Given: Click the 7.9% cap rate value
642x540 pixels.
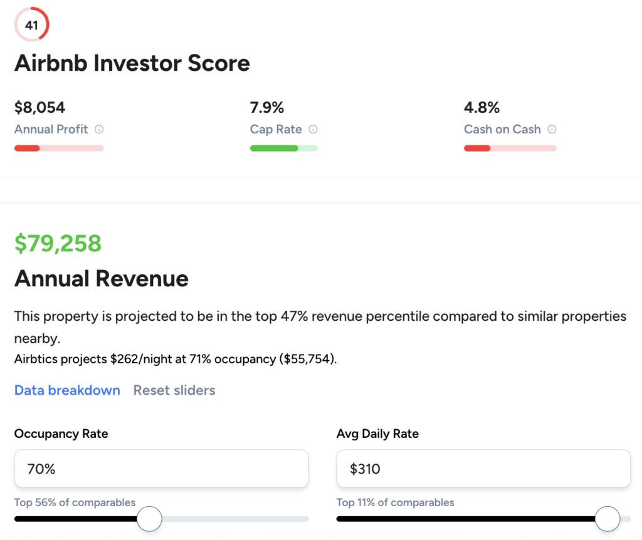Looking at the screenshot, I should point(267,108).
